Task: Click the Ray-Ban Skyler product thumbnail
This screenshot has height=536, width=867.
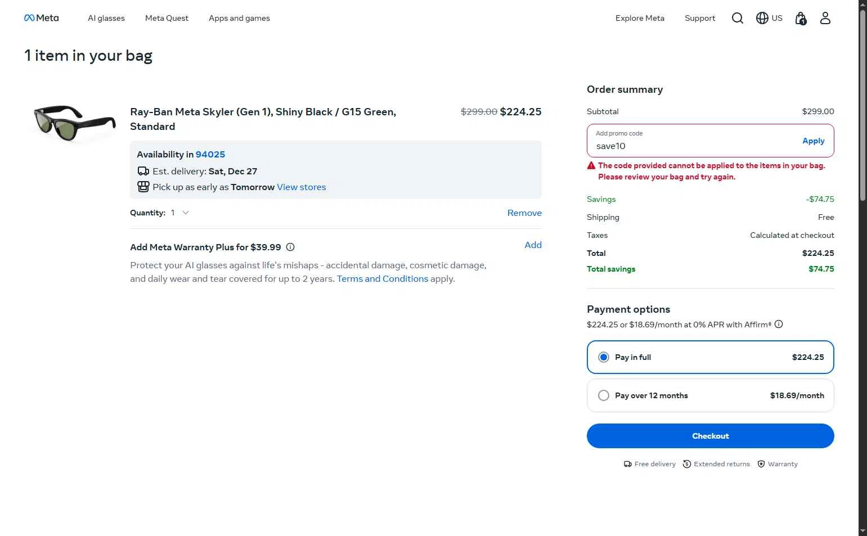Action: pos(75,122)
